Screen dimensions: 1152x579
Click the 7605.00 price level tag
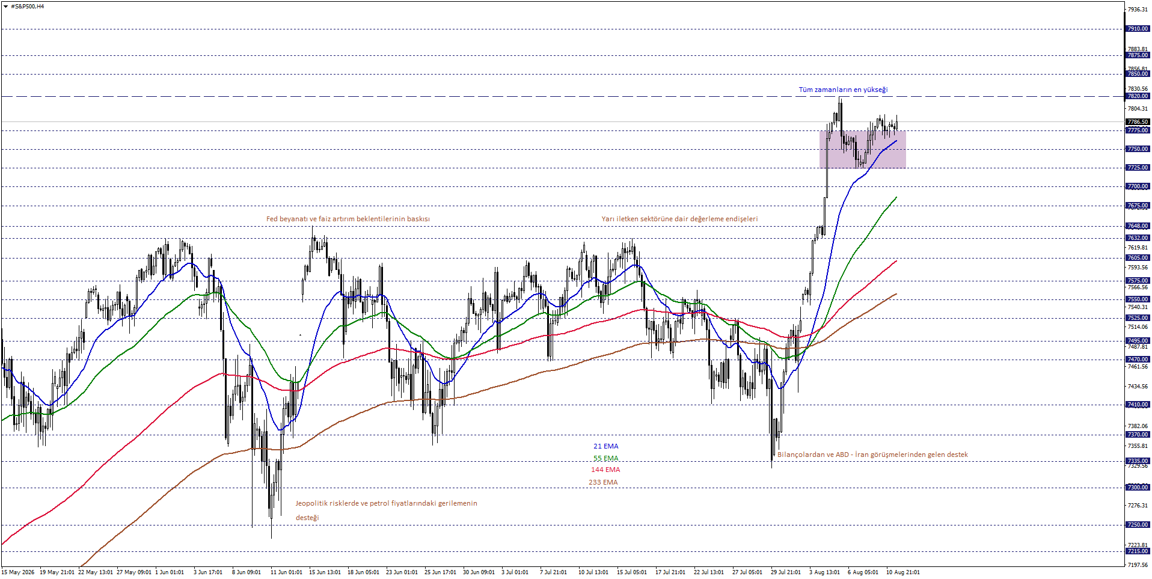pos(1138,258)
